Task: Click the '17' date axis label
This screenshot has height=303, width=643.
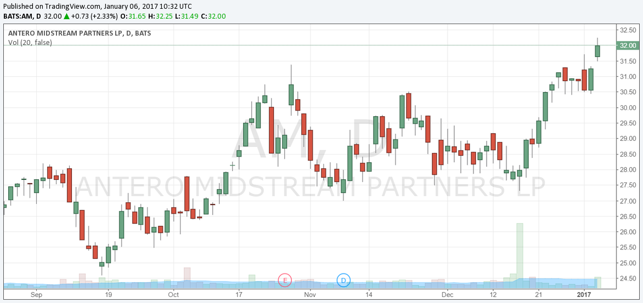Action: click(240, 294)
